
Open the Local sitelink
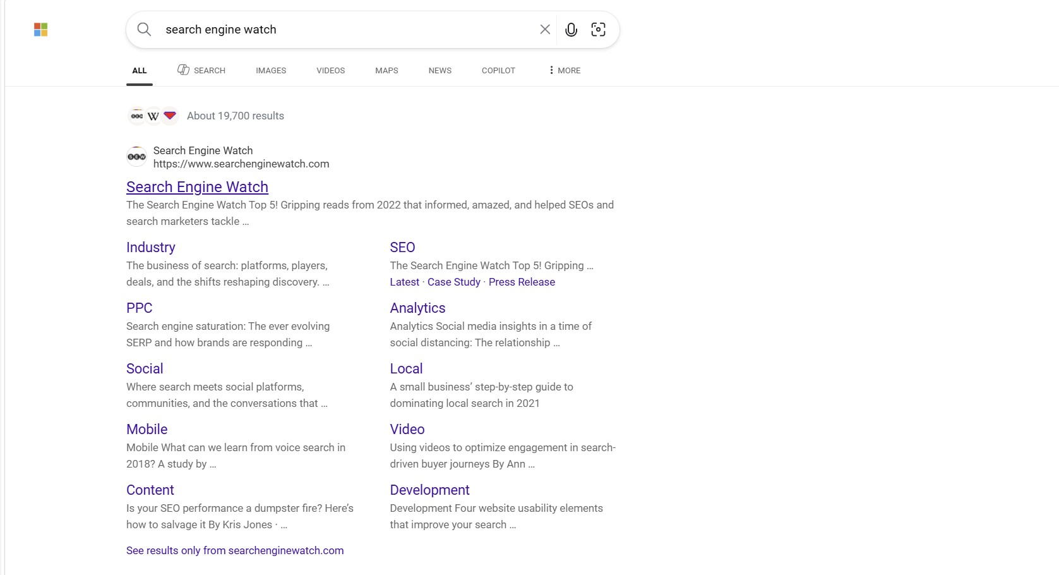pos(406,369)
